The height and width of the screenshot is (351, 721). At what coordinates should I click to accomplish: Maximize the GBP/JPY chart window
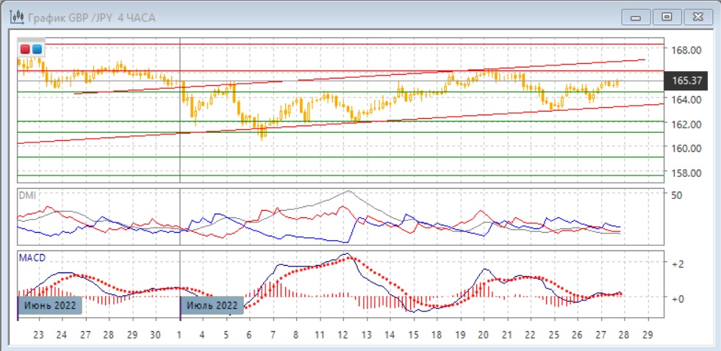tap(667, 17)
